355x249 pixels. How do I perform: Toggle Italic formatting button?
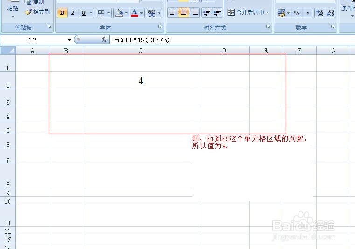click(73, 13)
